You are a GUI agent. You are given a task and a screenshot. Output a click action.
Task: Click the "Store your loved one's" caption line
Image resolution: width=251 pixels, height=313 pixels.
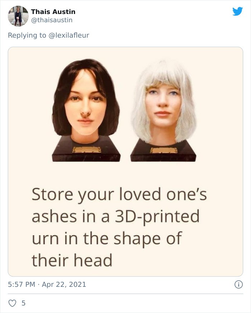click(119, 194)
